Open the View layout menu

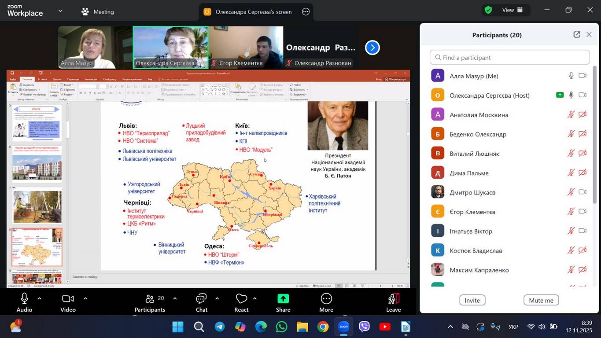point(513,10)
